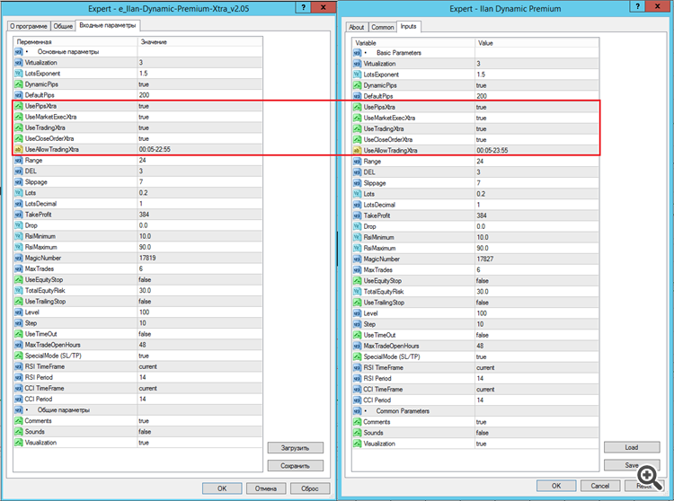
Task: Select 'Входные параметры' tab in left window
Action: point(108,25)
